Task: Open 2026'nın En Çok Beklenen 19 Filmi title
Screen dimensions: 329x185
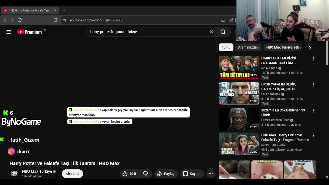Action: [x=283, y=113]
